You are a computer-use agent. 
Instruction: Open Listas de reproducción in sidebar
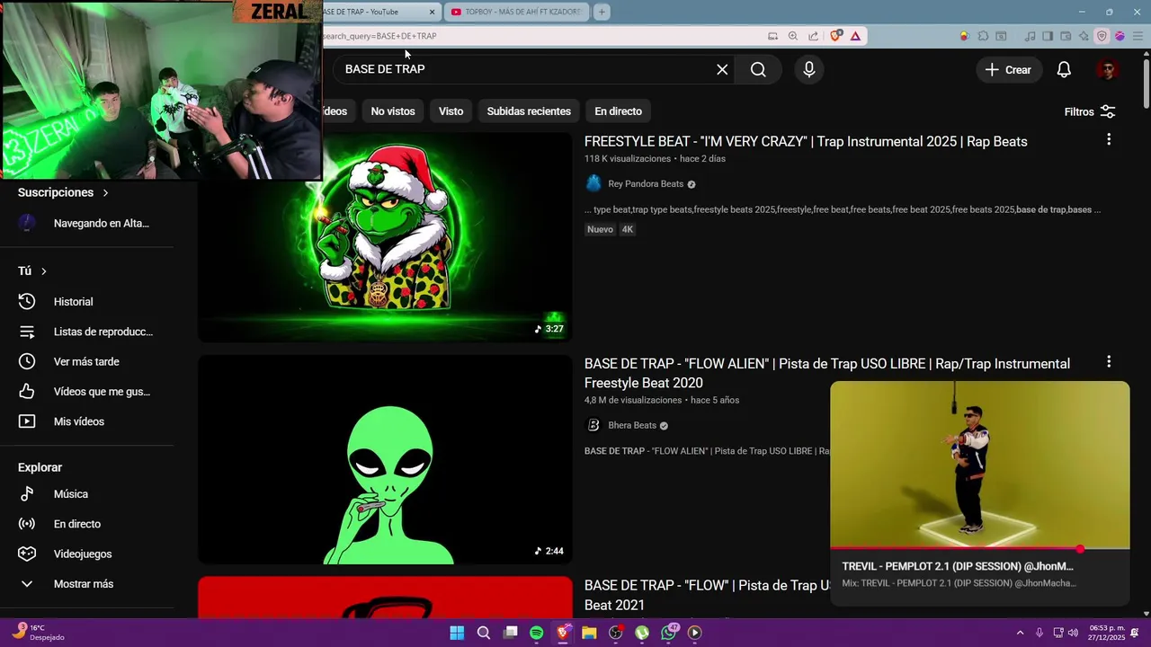(x=87, y=332)
